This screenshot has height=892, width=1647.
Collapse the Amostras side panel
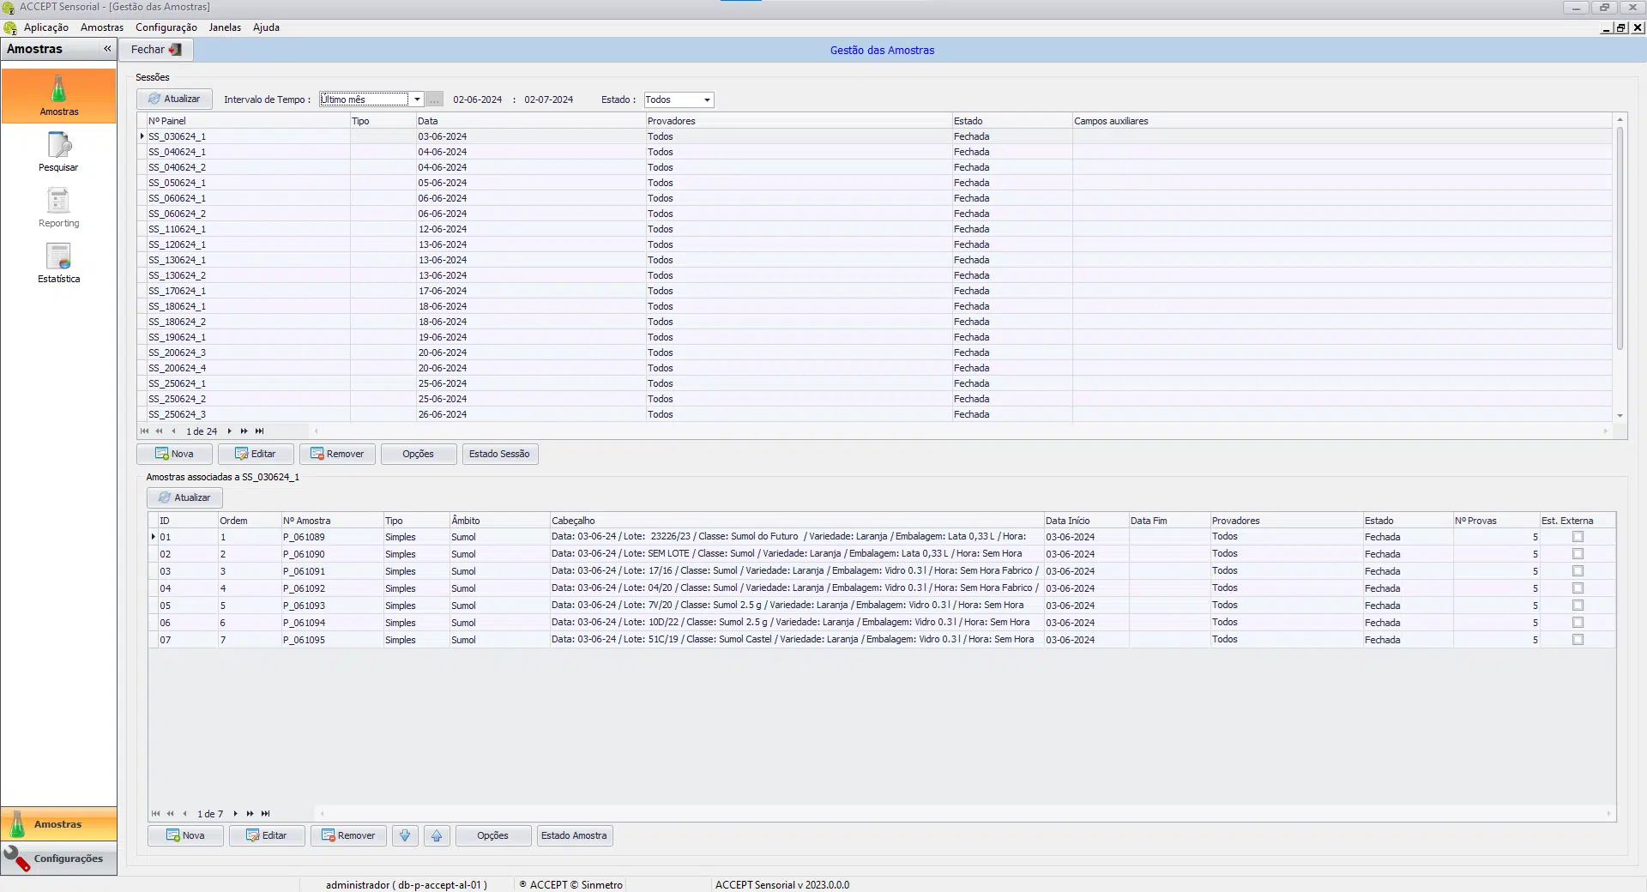[107, 49]
